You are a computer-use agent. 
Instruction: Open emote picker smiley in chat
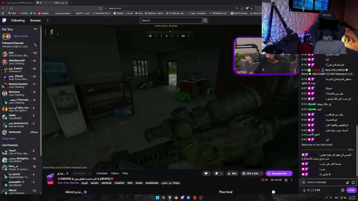pos(353,182)
